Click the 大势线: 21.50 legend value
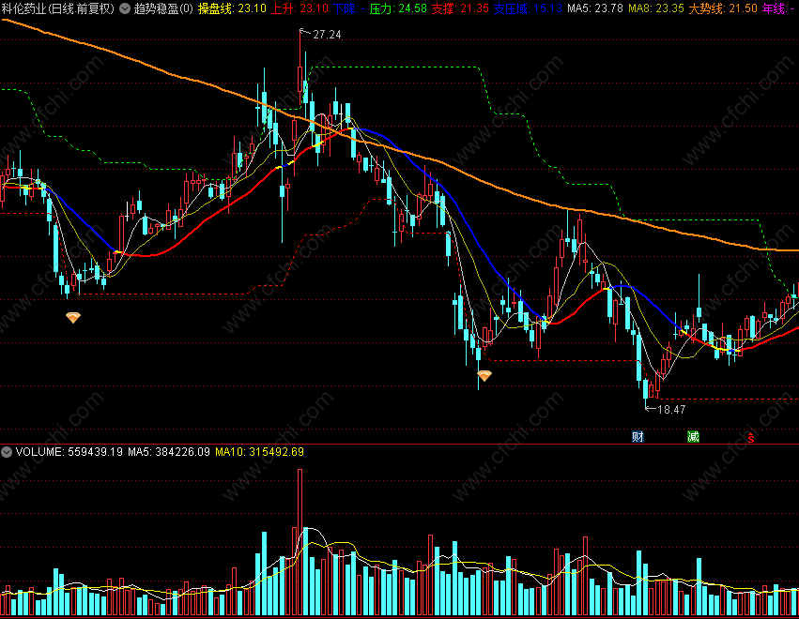This screenshot has width=799, height=619. pos(723,8)
